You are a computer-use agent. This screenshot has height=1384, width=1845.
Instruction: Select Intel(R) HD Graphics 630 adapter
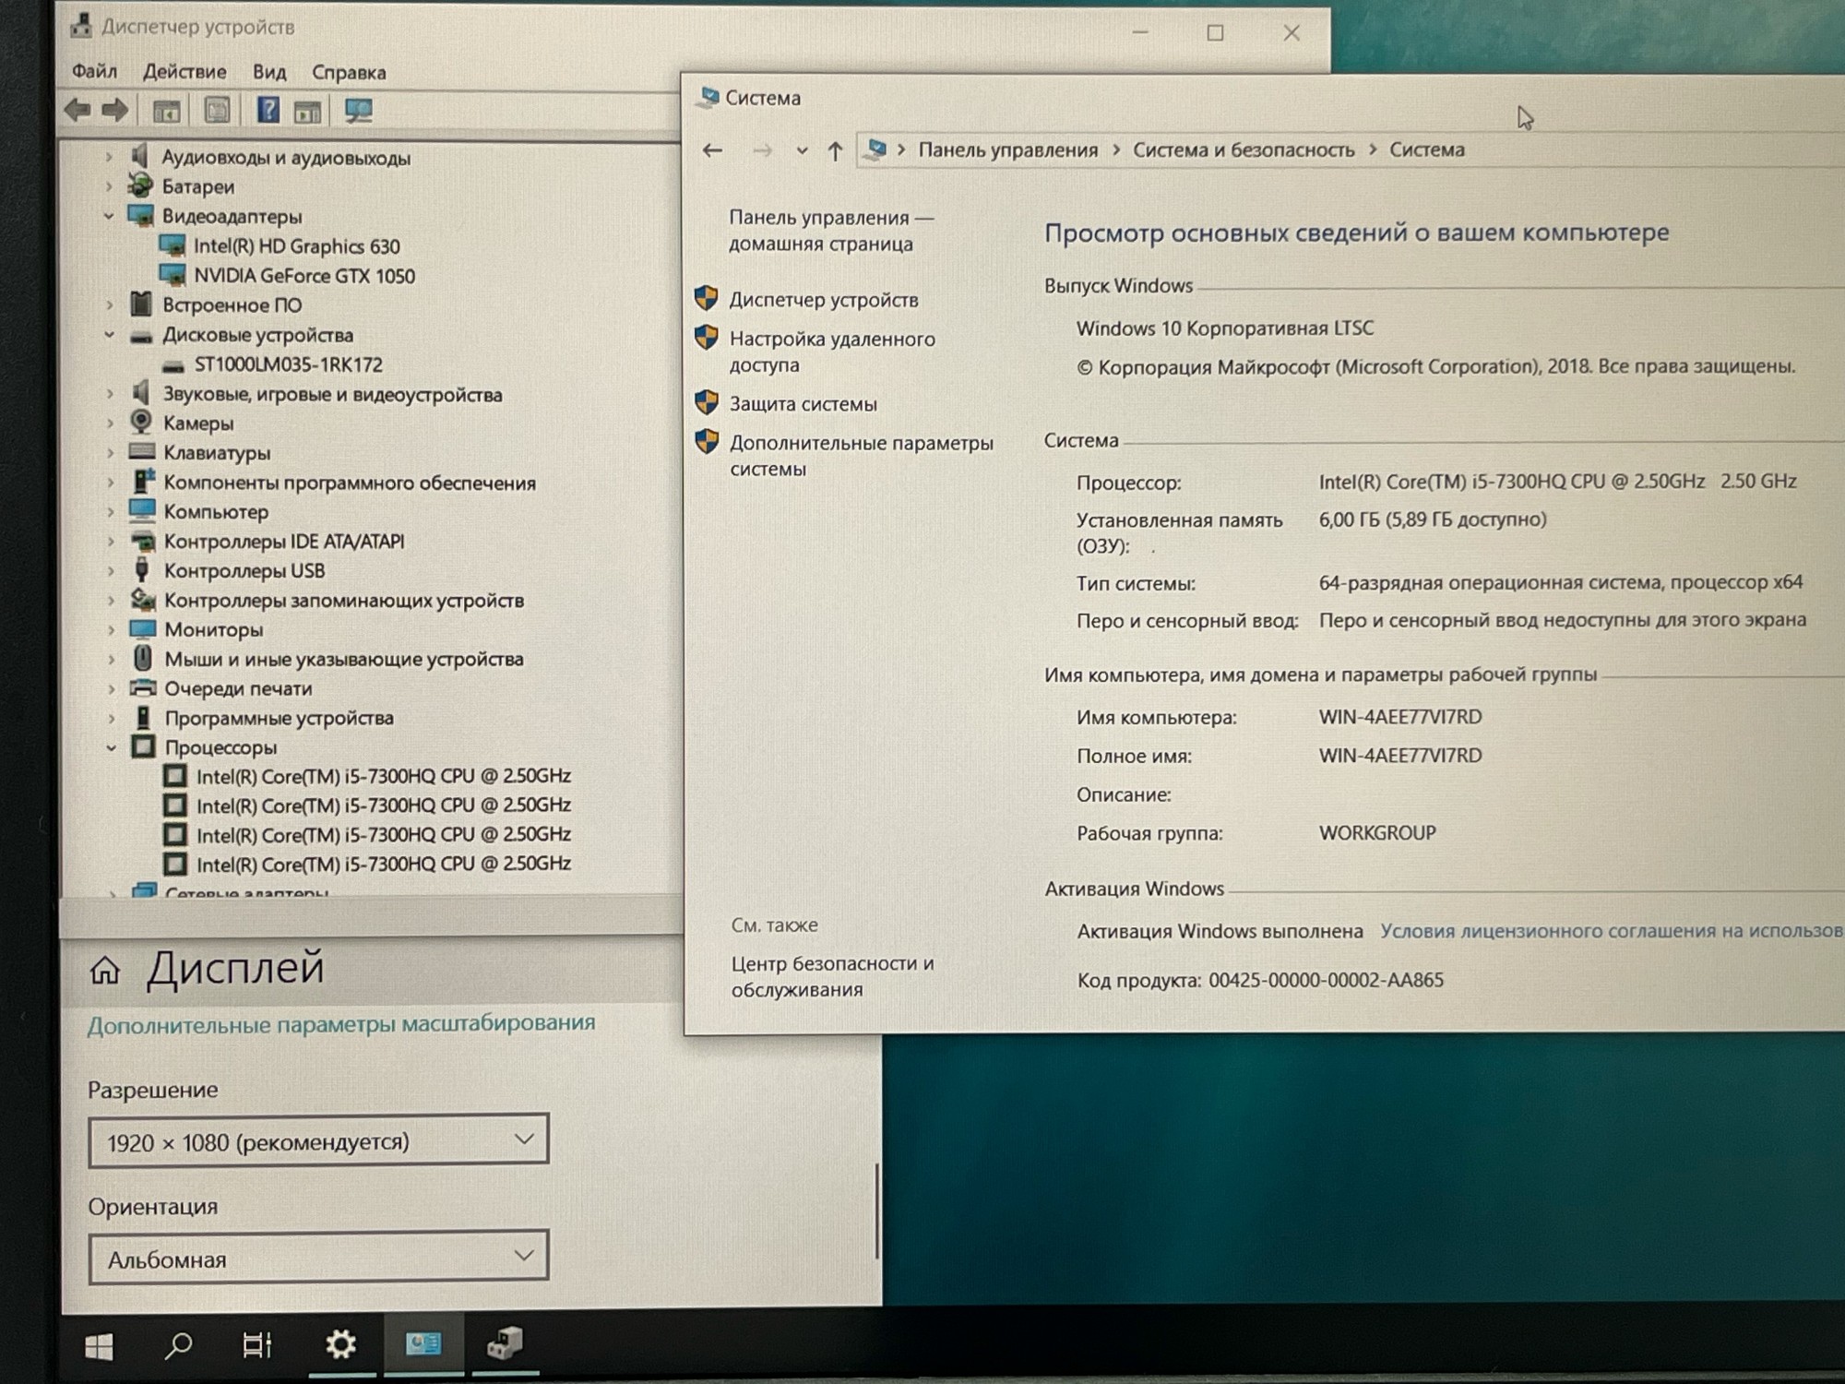click(296, 246)
